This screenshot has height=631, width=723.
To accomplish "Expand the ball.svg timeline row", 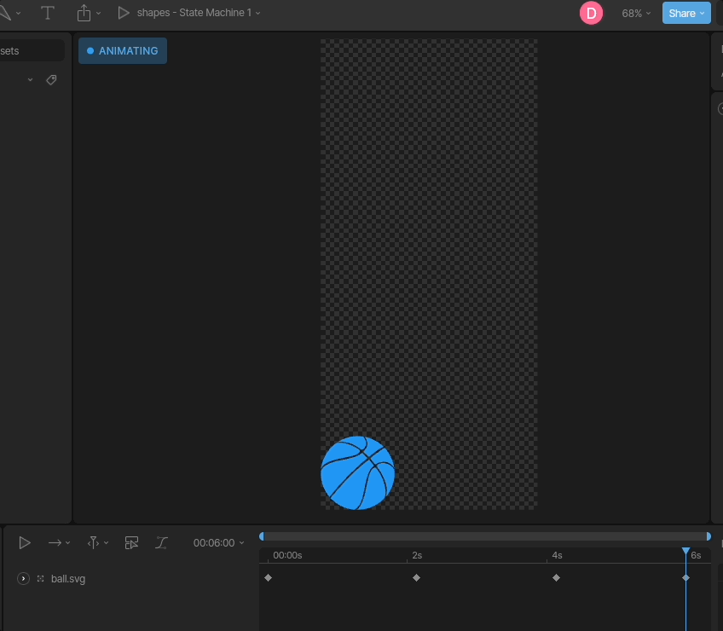I will point(23,578).
